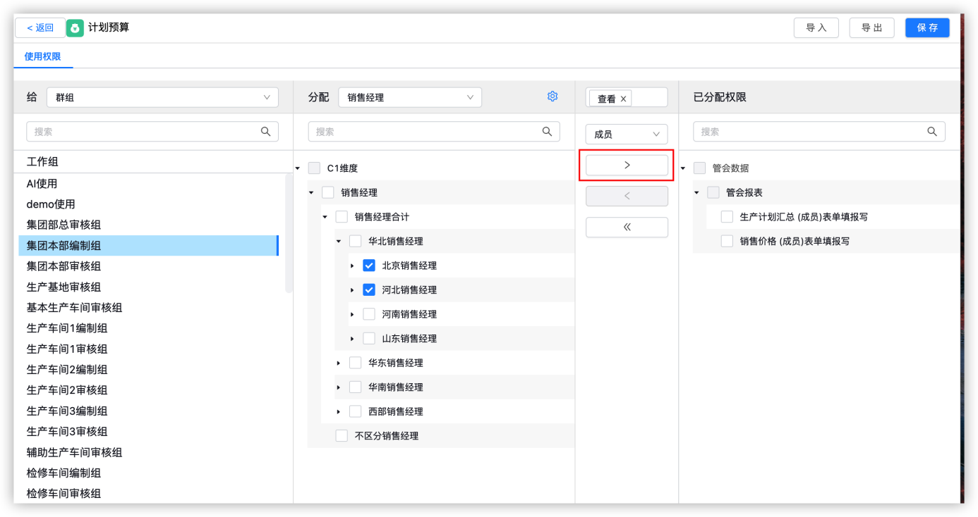The height and width of the screenshot is (517, 978).
Task: Check the 生产计划汇总 checkbox
Action: click(726, 216)
